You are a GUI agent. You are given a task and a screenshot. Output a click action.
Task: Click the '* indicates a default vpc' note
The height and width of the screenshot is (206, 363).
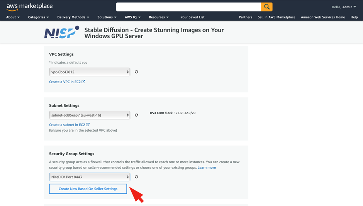(x=68, y=62)
